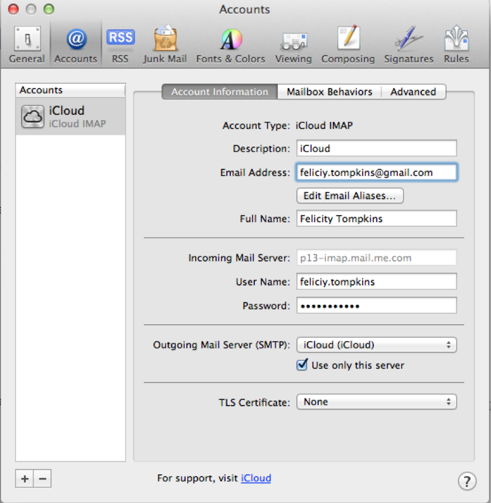Screen dimensions: 491x503
Task: Visit the iCloud support link
Action: point(256,478)
